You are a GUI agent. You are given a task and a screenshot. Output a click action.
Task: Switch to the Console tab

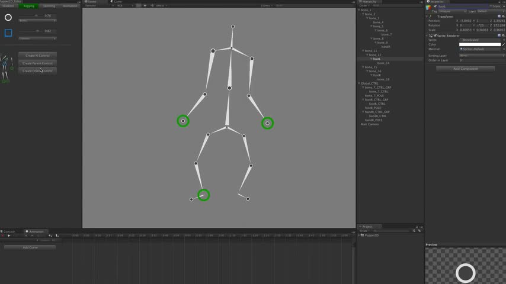click(8, 231)
